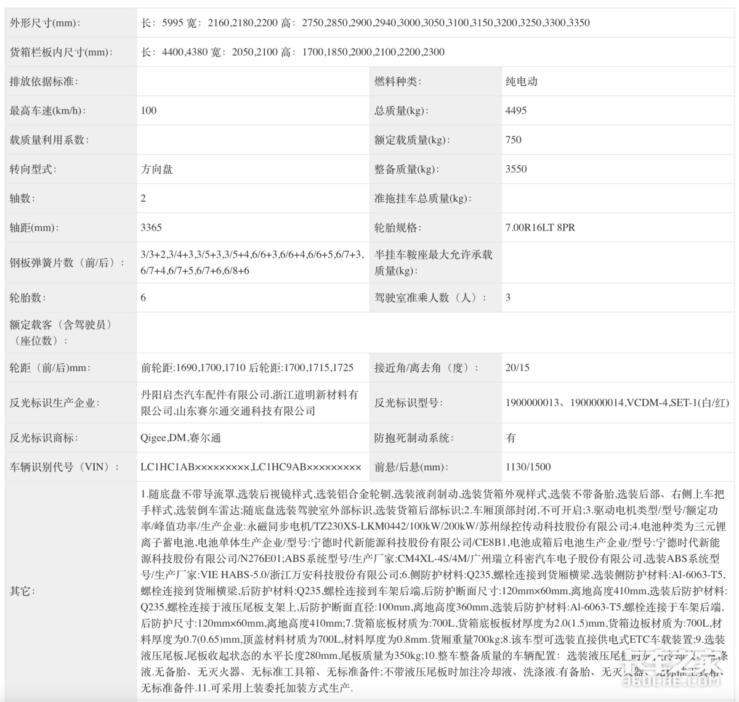
Task: Select tire specification 7.00R16LT 8PR
Action: [540, 227]
